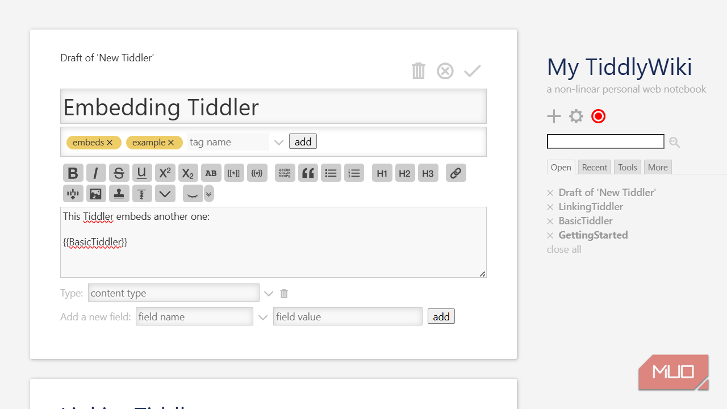This screenshot has height=409, width=727.
Task: Apply Heading 1 with H1 button
Action: coord(382,173)
